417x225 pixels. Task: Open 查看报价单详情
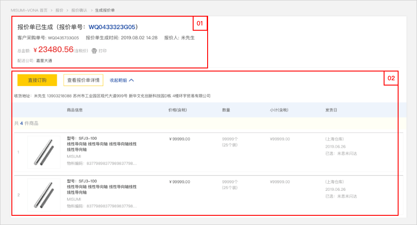click(83, 80)
